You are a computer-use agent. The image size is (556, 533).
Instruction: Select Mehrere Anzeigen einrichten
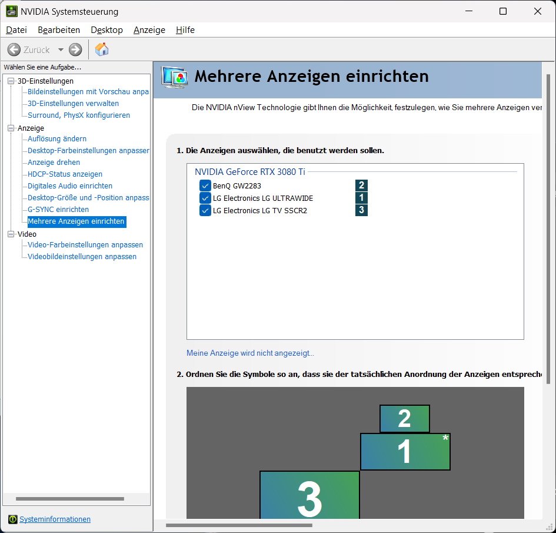click(x=76, y=221)
